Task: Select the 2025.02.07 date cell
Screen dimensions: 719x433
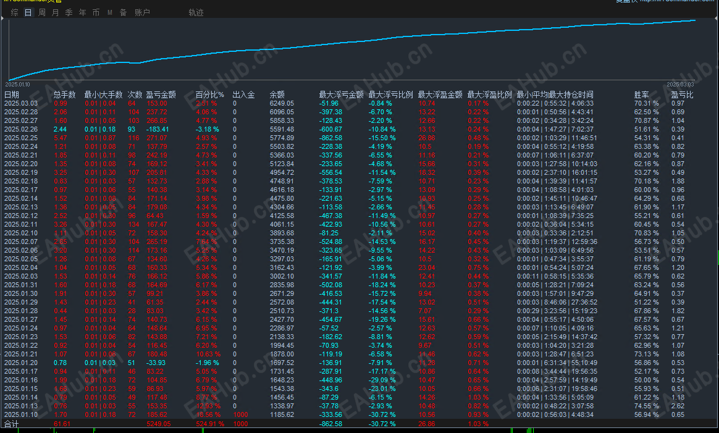Action: [x=21, y=242]
